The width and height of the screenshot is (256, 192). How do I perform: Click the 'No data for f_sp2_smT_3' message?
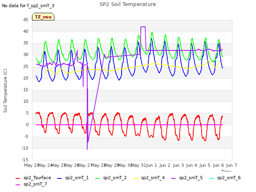click(28, 6)
